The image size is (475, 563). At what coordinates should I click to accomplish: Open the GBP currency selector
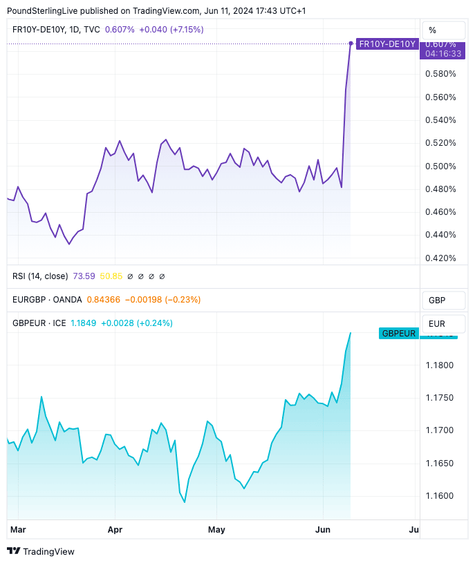point(437,300)
